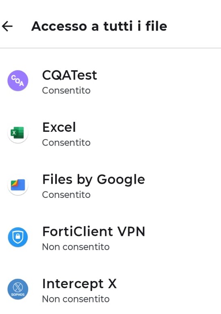Click Consentito status under Files by Google
Image resolution: width=221 pixels, height=314 pixels.
click(66, 195)
